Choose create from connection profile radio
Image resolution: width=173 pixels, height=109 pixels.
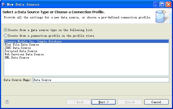pos(6,36)
